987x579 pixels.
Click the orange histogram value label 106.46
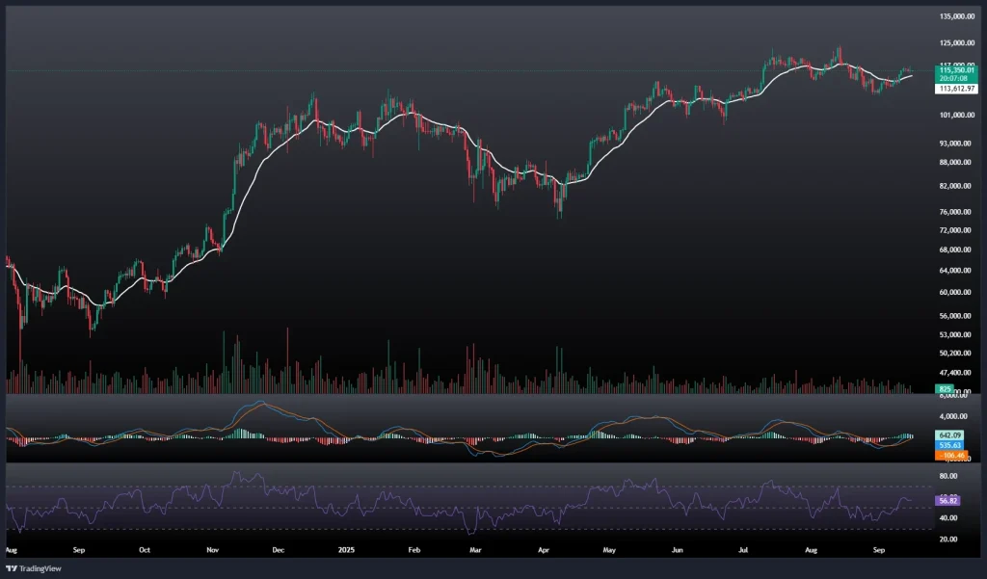pos(948,456)
